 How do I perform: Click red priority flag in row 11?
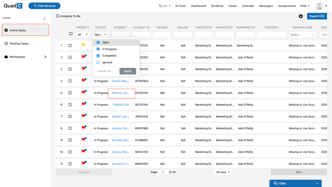click(x=84, y=163)
